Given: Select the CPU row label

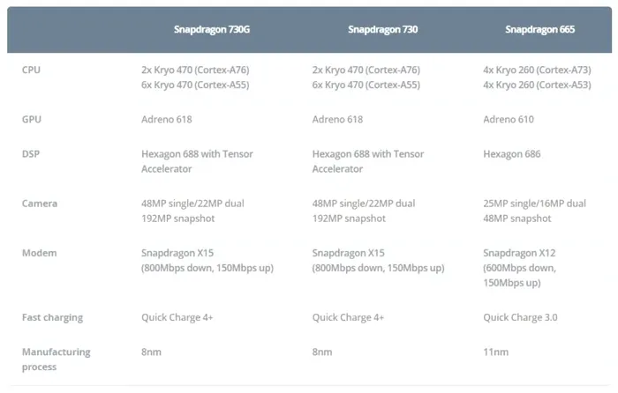Looking at the screenshot, I should pos(31,70).
